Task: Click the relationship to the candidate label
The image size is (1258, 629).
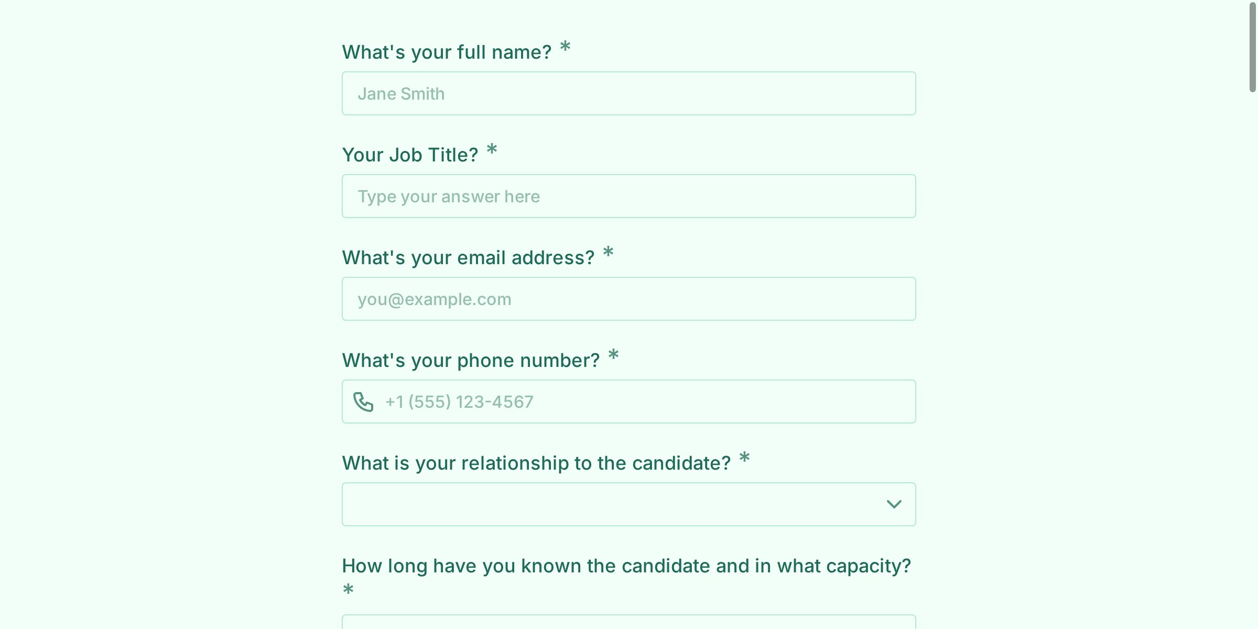Action: (x=536, y=463)
